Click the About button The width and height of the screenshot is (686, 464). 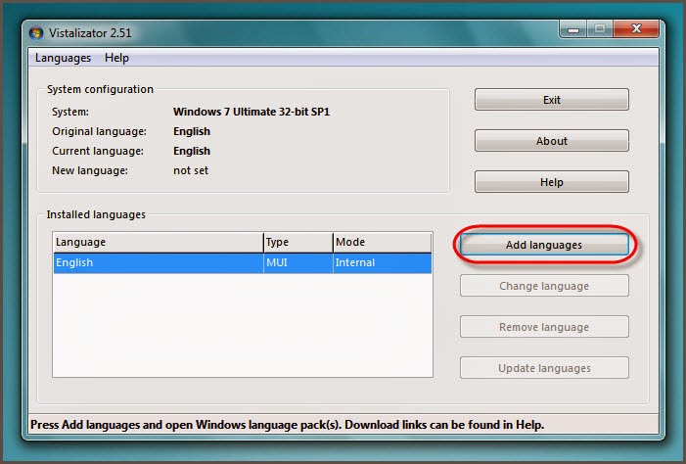tap(552, 141)
